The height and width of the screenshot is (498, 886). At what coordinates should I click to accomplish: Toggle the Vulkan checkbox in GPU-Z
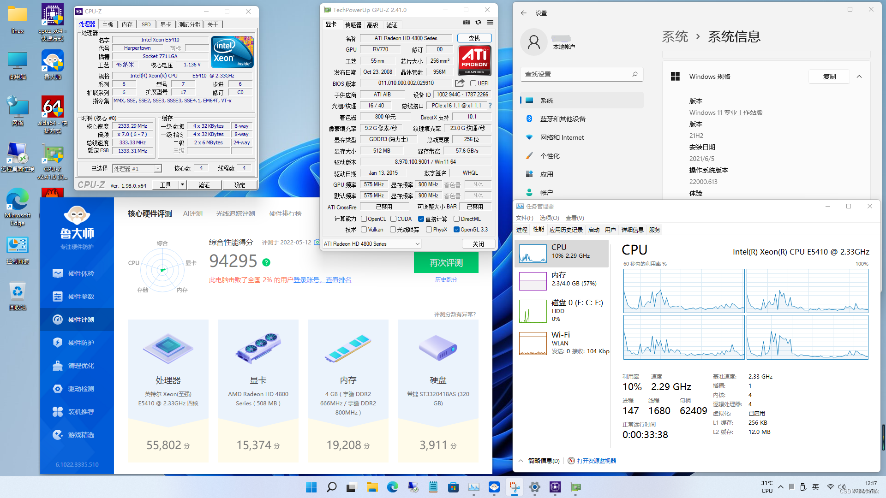pos(364,230)
